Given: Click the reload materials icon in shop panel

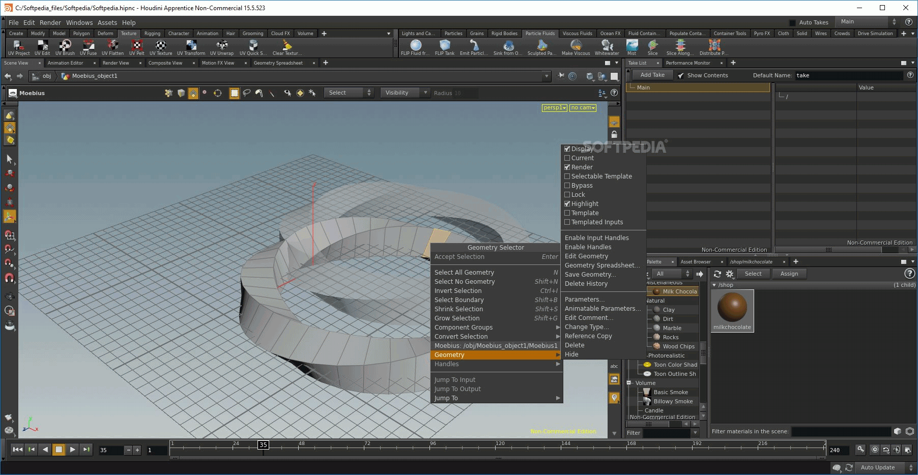Looking at the screenshot, I should point(718,274).
